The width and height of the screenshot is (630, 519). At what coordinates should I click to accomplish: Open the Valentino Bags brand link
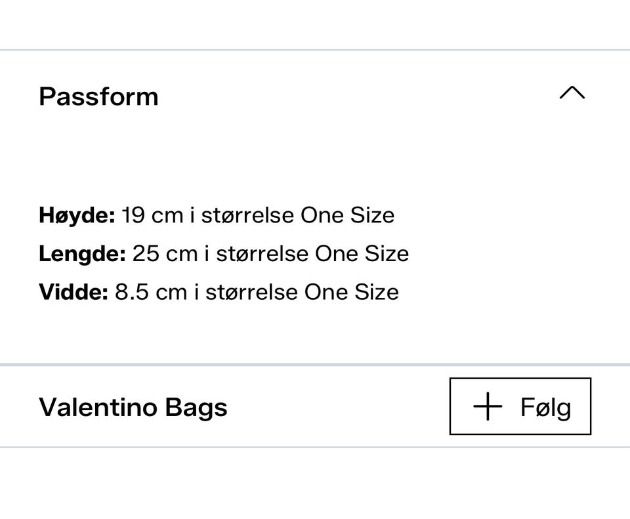tap(133, 407)
